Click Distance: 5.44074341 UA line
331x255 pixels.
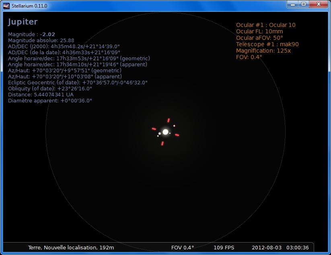(41, 94)
